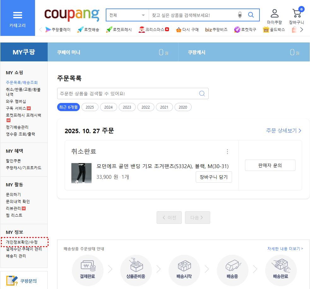Viewport: 310px width, 289px height.
Task: Click the magnifier search icon in header
Action: [x=251, y=15]
